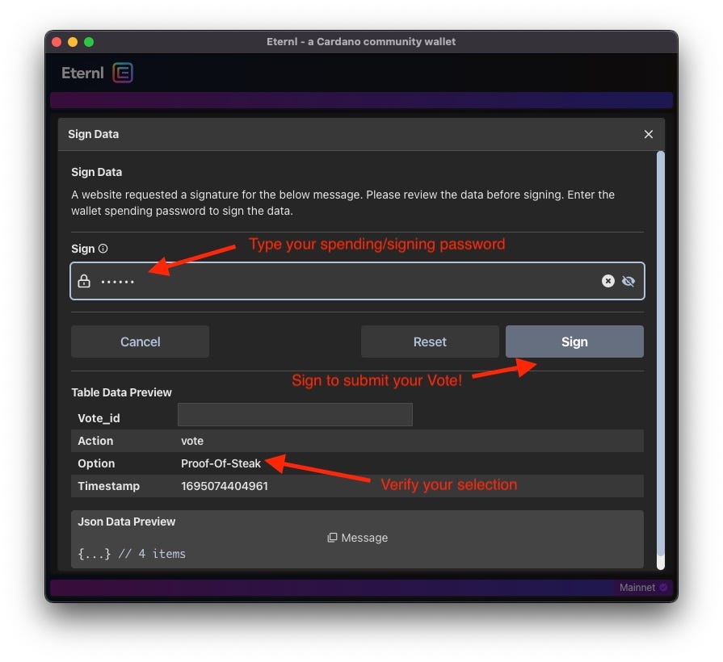Select the 'Proof-Of-Steak' option value

[x=221, y=463]
